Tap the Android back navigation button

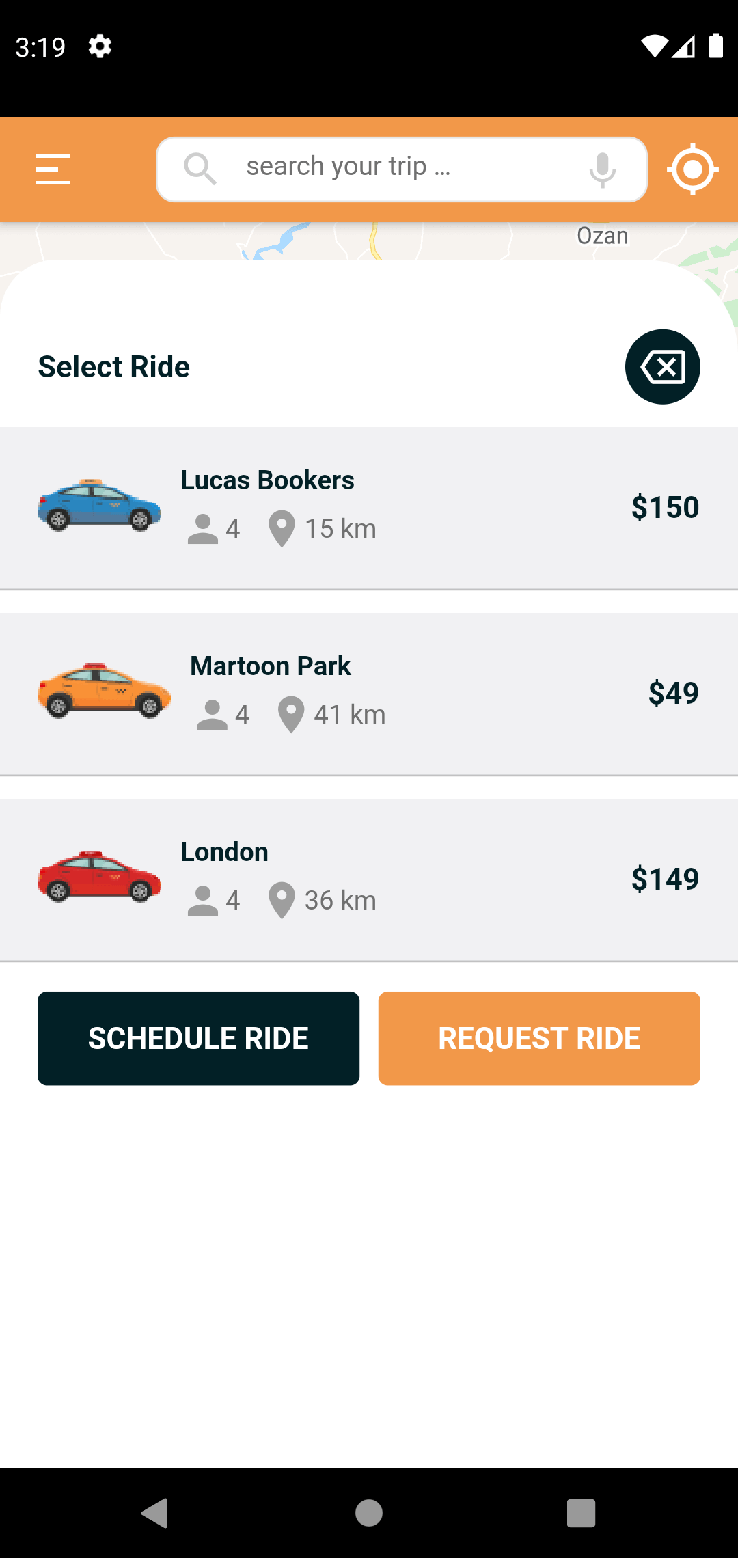point(155,1513)
